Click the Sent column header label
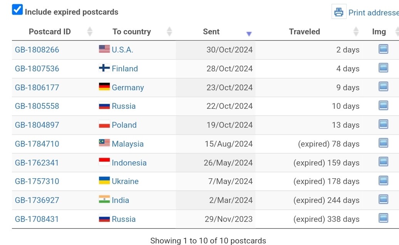 (211, 32)
